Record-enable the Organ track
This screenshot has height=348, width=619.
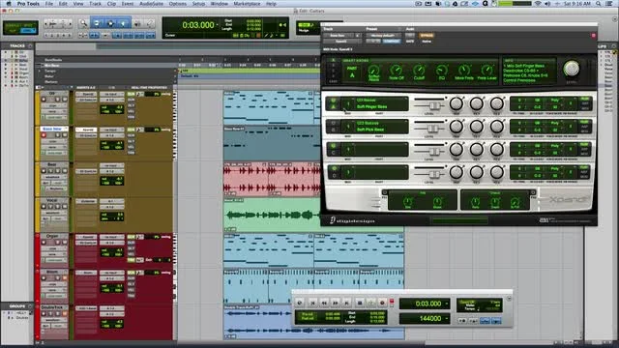[x=44, y=243]
